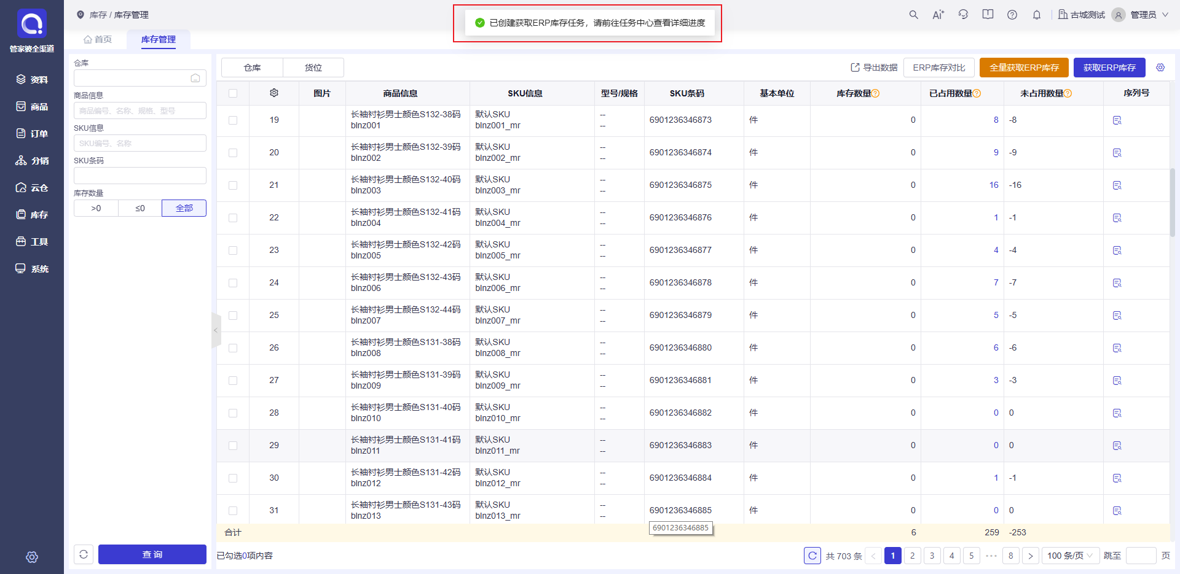1180x574 pixels.
Task: Open the 100 条/页 page size dropdown
Action: coord(1070,556)
